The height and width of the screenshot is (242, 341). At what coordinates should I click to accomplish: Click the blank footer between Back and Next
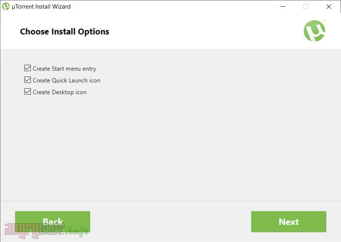click(x=171, y=222)
